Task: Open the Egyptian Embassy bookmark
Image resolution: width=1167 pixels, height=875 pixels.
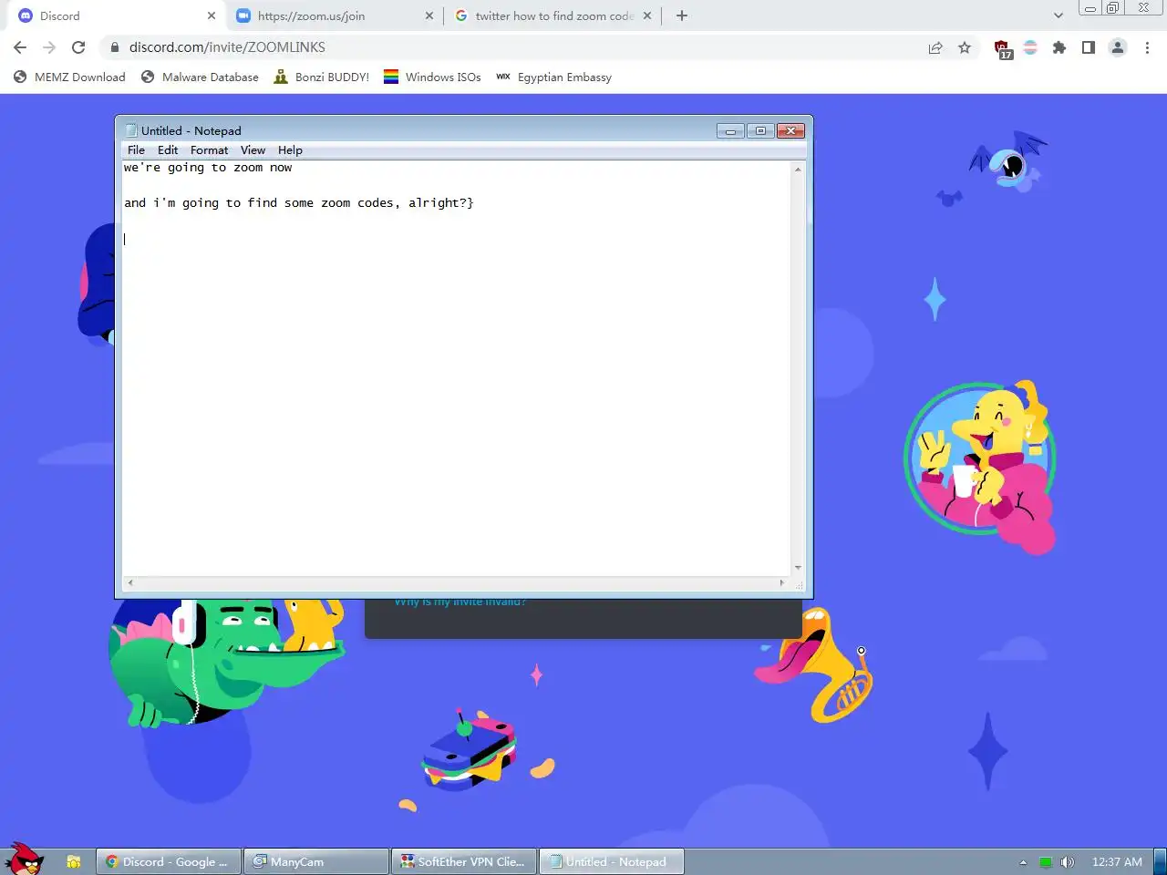Action: point(553,77)
